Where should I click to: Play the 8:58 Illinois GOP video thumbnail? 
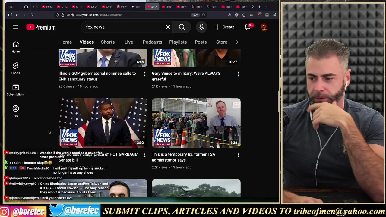pos(103,58)
